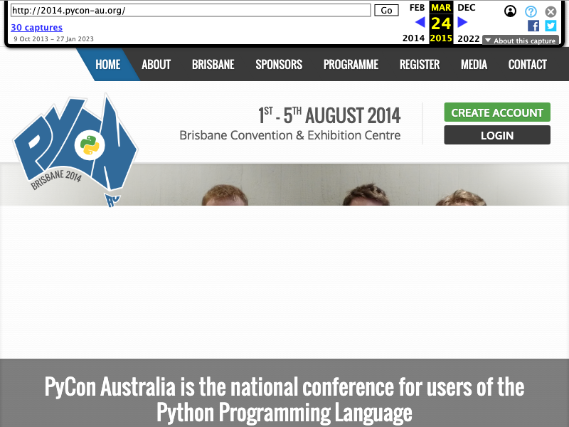Image resolution: width=569 pixels, height=427 pixels.
Task: Open the SPONSORS menu item
Action: pyautogui.click(x=279, y=64)
